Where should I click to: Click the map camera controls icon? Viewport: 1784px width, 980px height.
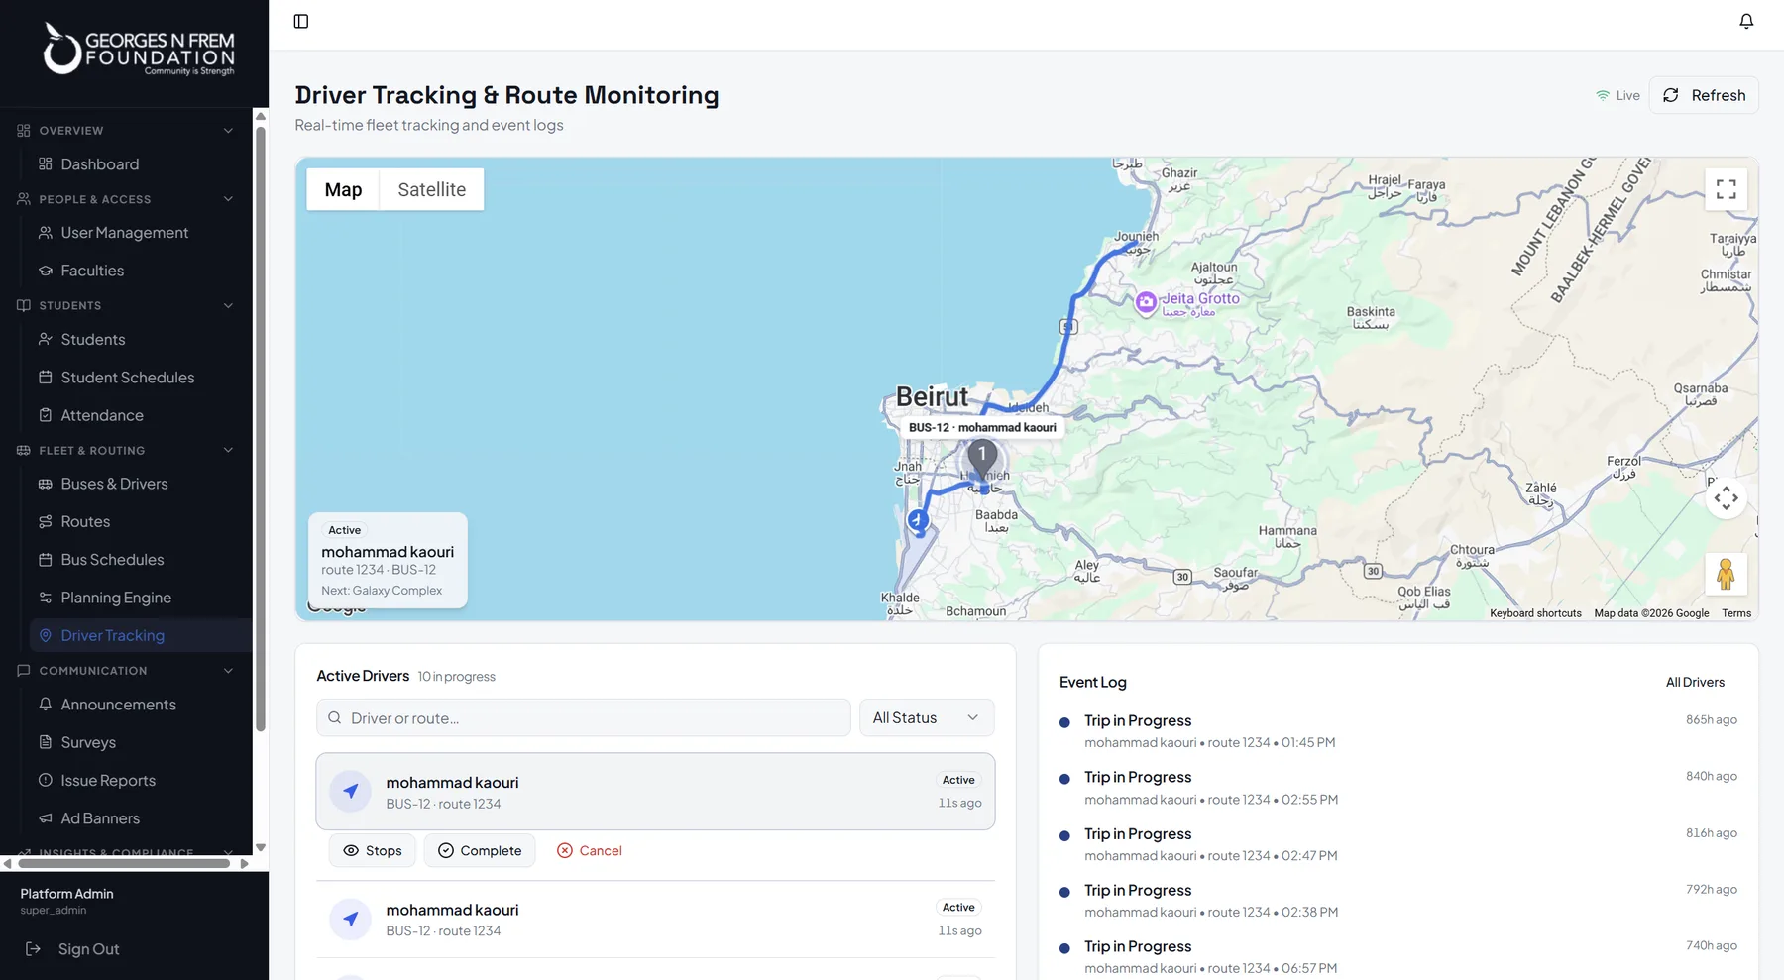(1726, 497)
